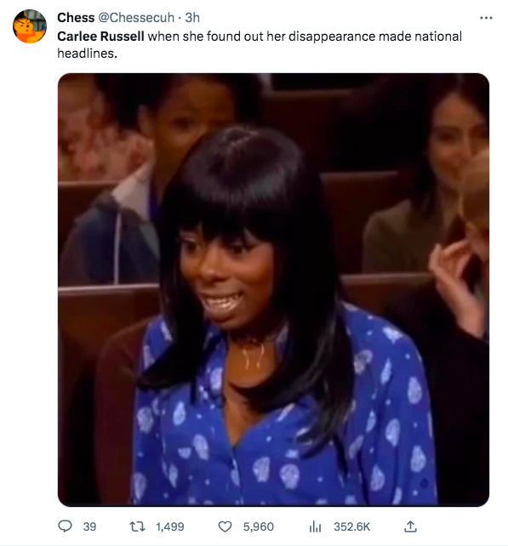Retweet using the arrows icon

click(x=137, y=526)
